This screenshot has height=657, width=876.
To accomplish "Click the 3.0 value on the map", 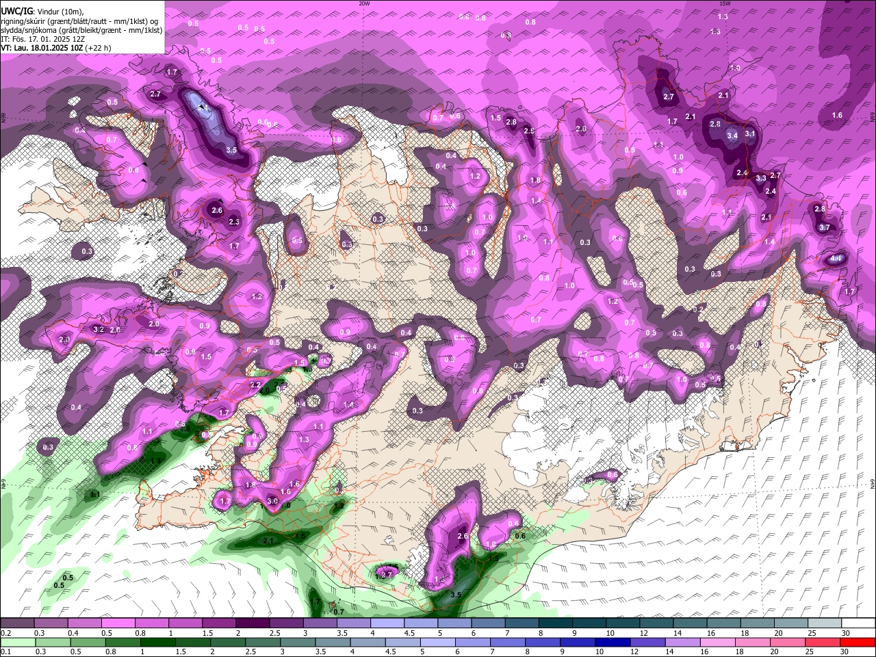I will click(x=272, y=501).
